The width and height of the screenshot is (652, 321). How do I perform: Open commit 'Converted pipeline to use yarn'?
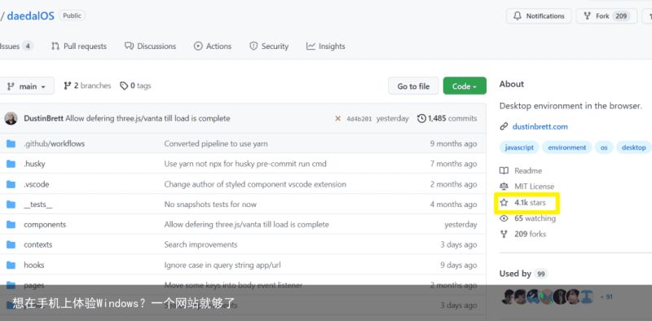[216, 144]
